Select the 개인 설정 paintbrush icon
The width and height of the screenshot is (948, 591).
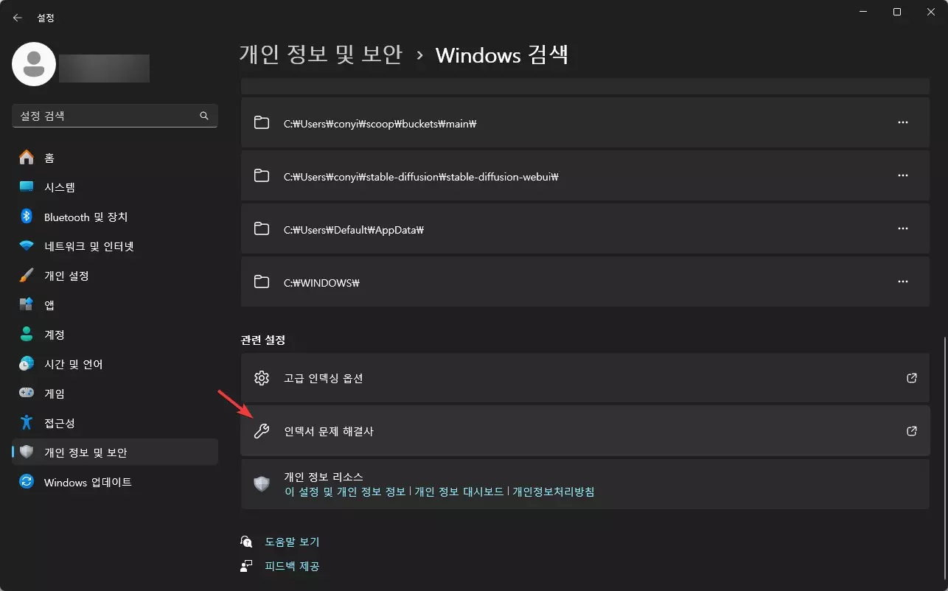coord(28,276)
